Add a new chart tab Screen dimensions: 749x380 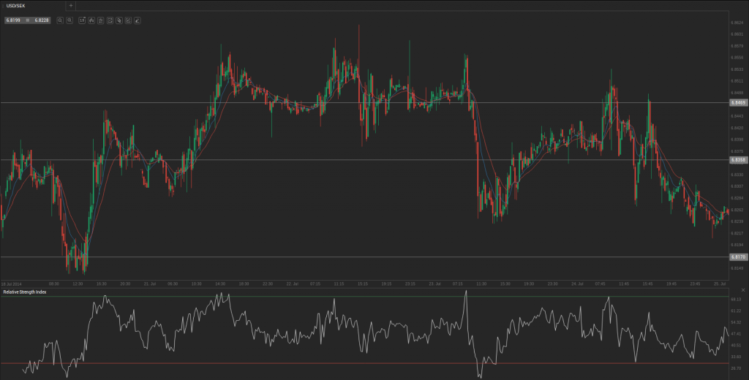coord(71,5)
